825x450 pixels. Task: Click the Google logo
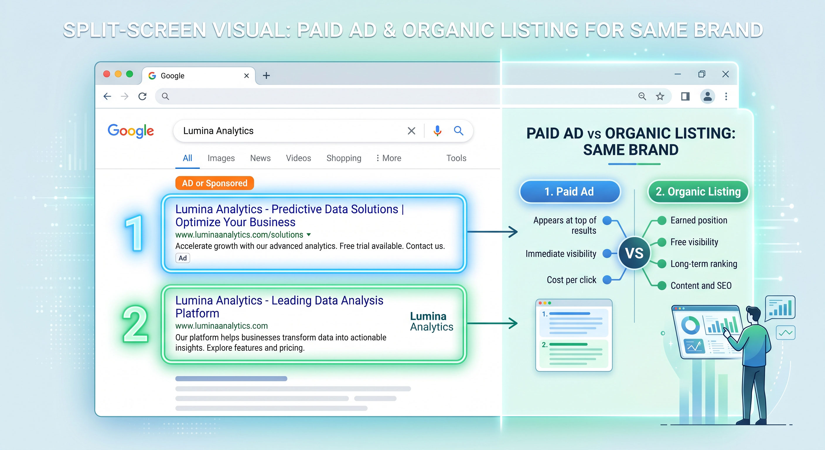[x=131, y=131]
